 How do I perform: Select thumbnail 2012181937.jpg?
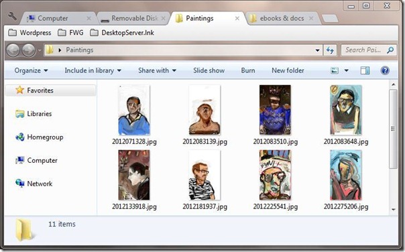point(205,175)
